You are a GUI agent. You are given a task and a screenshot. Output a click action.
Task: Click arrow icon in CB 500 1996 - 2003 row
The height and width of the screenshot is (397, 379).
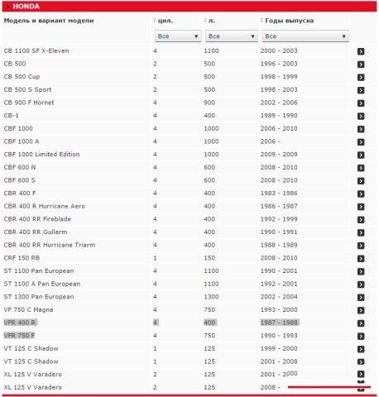pyautogui.click(x=361, y=65)
